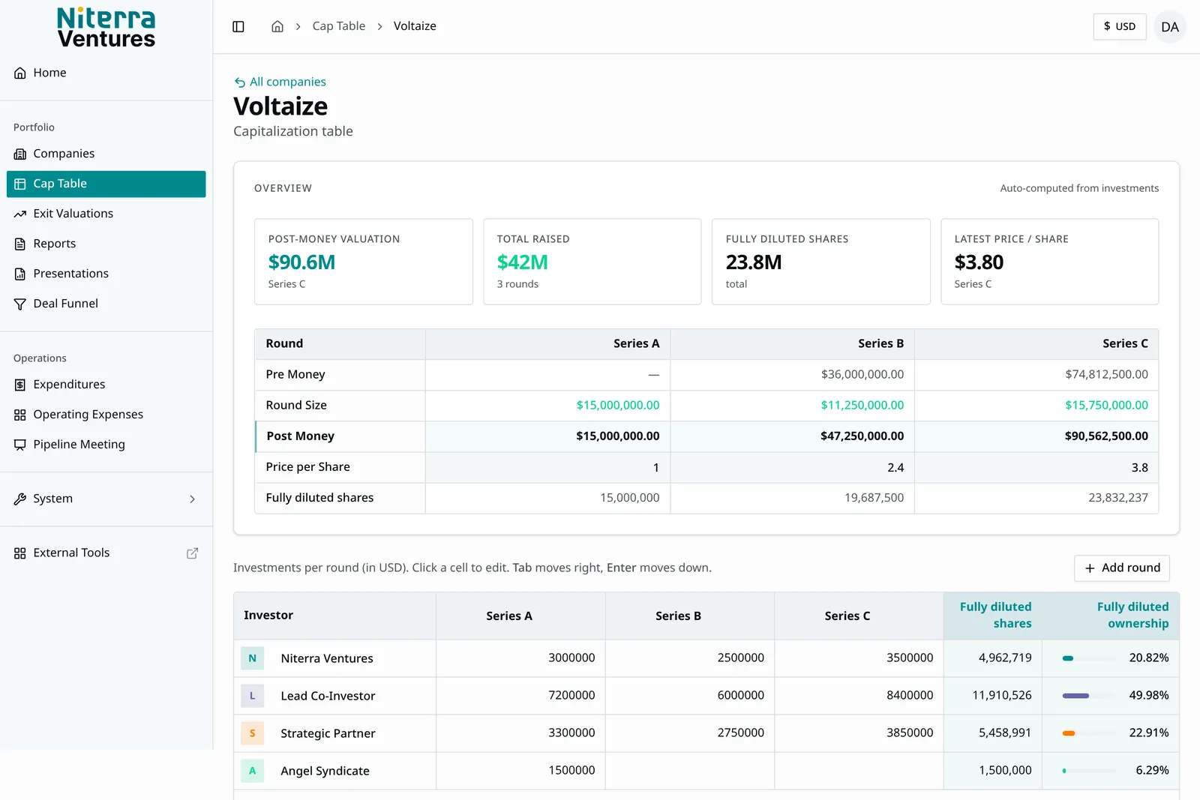This screenshot has width=1200, height=800.
Task: Click the External Tools open-in-new-window icon
Action: tap(192, 553)
